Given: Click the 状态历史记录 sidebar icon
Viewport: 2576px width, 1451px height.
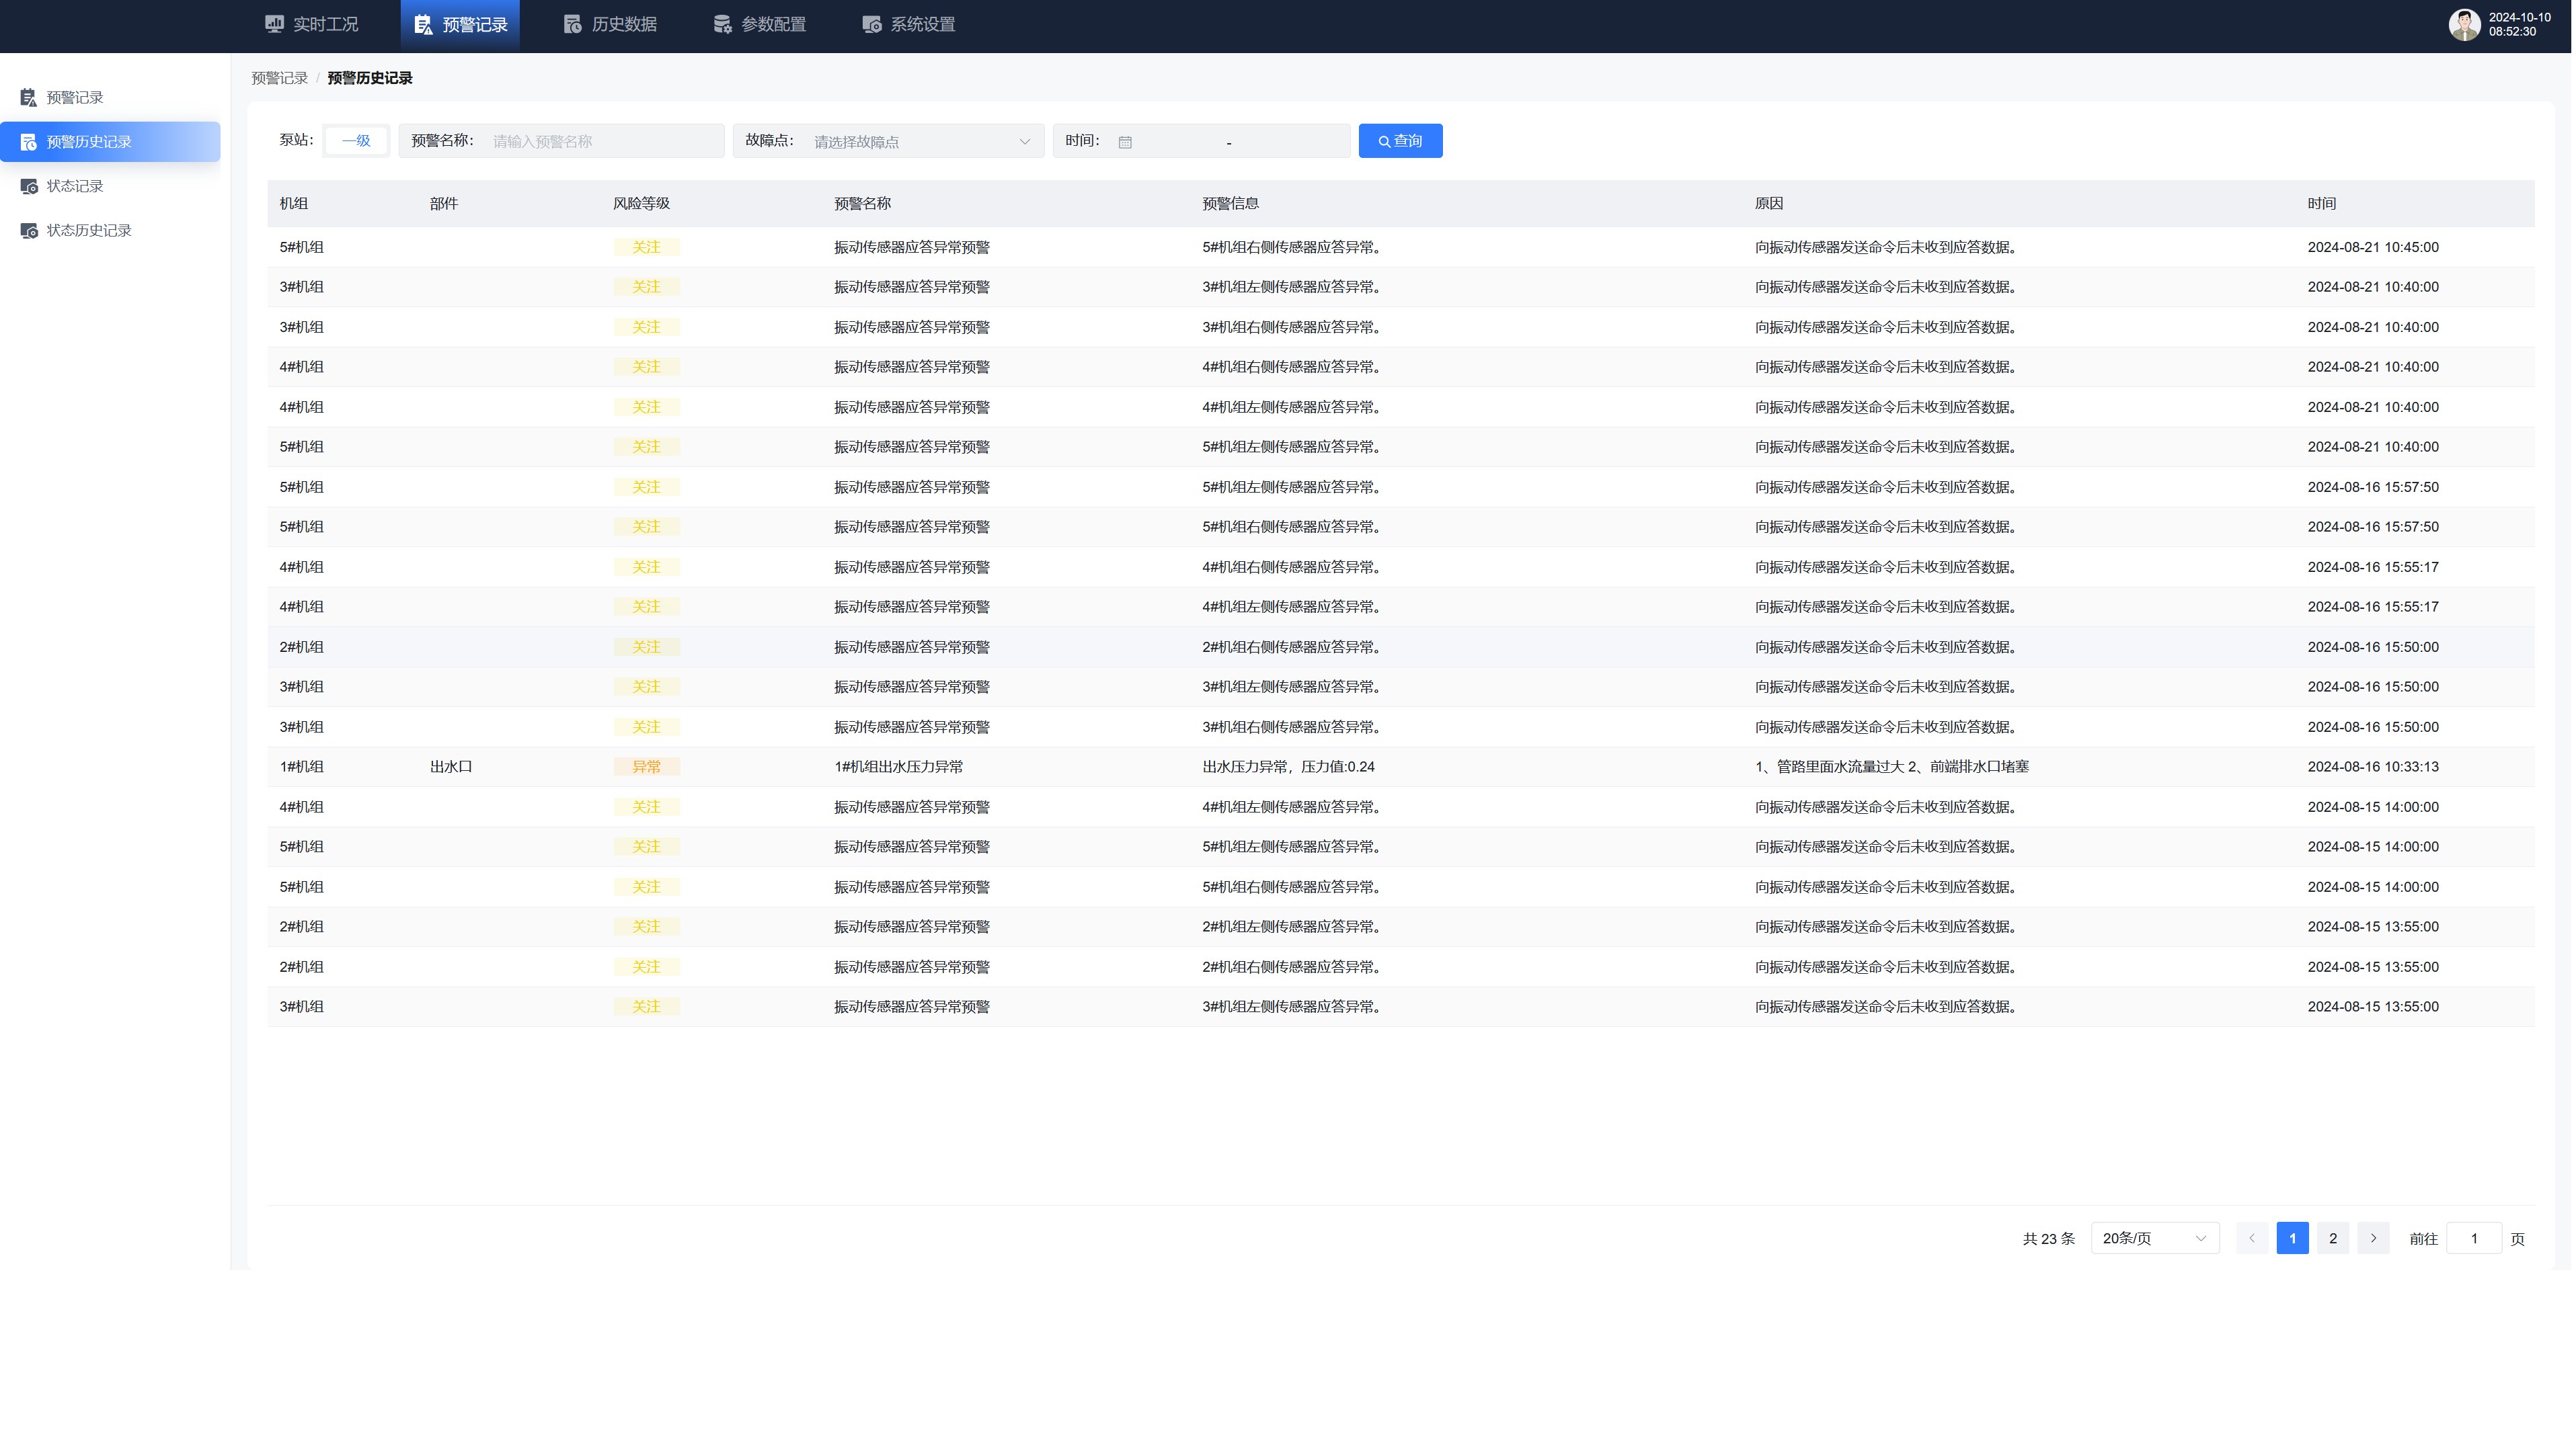Looking at the screenshot, I should coord(29,231).
